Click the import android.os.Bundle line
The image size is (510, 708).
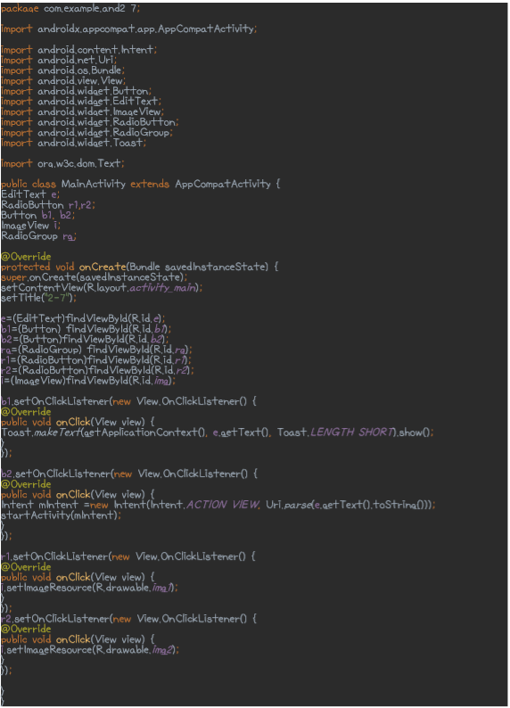coord(62,70)
